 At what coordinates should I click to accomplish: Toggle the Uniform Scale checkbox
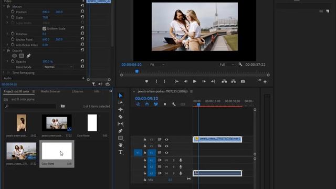44,28
